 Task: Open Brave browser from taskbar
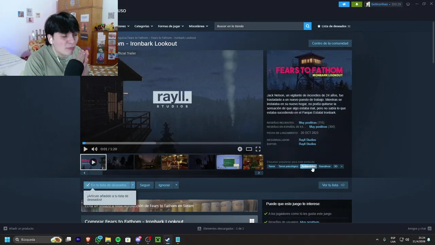[88, 240]
